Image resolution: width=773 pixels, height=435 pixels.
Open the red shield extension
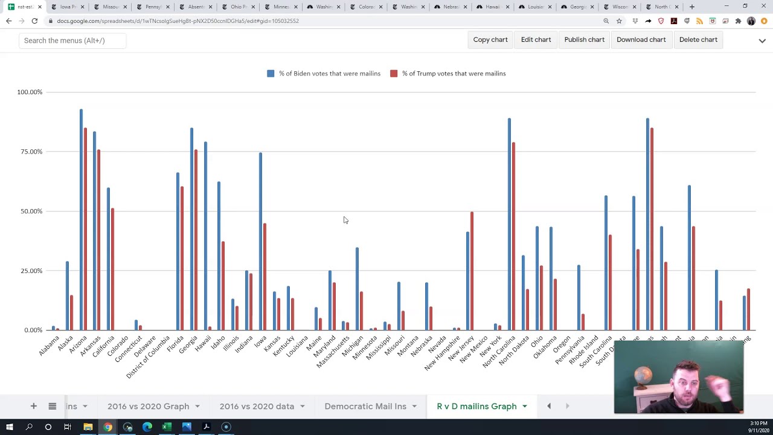tap(661, 21)
